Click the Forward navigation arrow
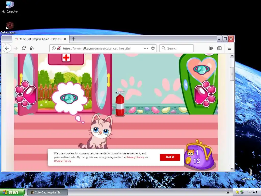The width and height of the screenshot is (261, 196). click(16, 48)
